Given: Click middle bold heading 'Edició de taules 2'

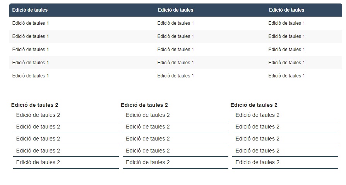Looking at the screenshot, I should tap(144, 105).
